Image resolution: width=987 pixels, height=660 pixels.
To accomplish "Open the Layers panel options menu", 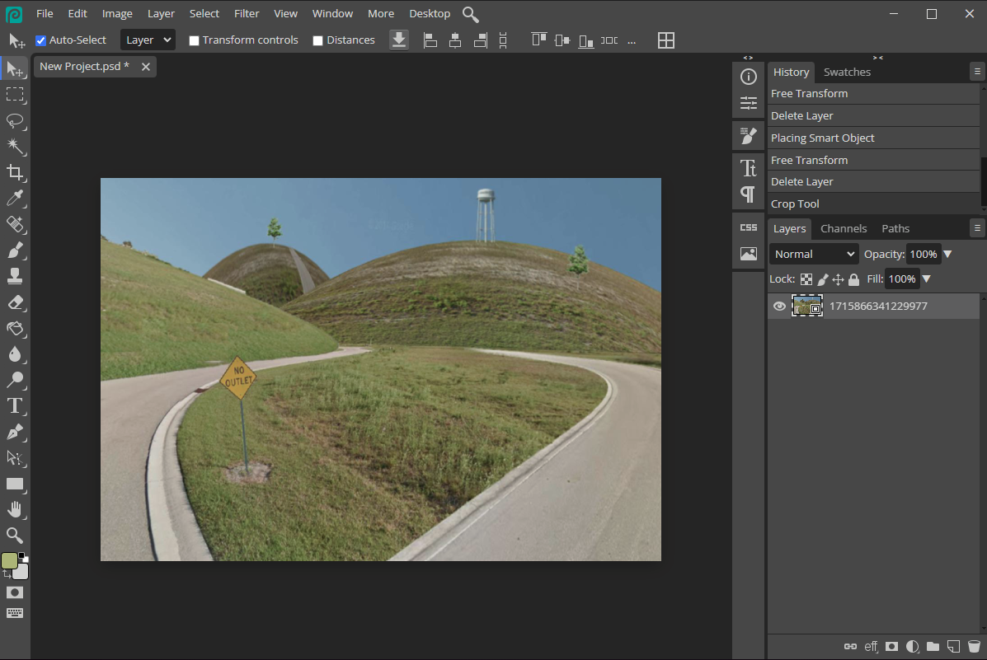I will coord(977,227).
